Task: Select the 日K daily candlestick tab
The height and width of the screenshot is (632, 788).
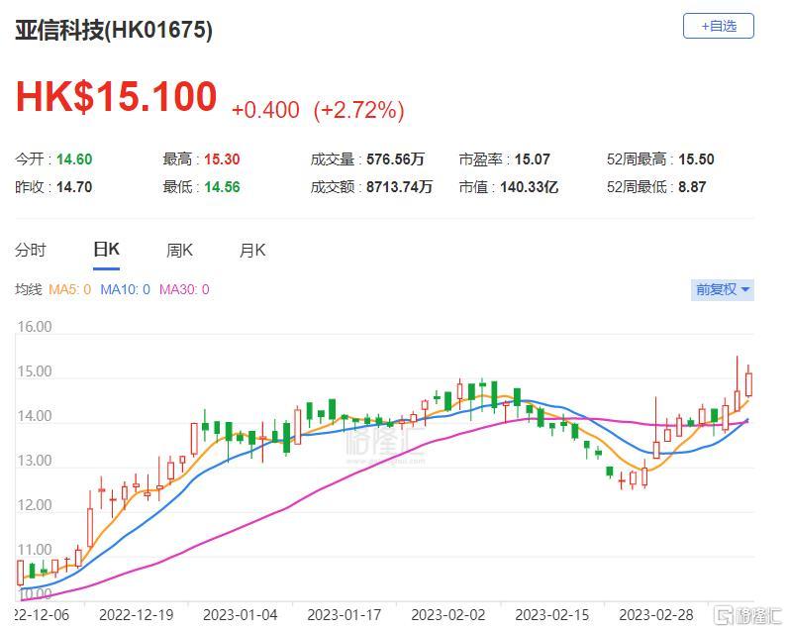Action: click(106, 250)
